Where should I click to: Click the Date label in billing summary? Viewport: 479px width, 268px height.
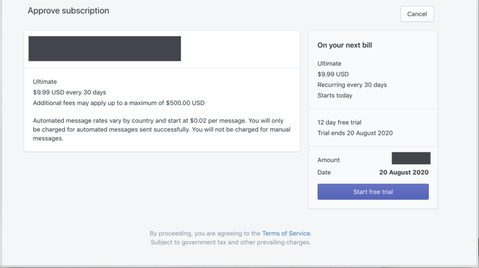(324, 172)
